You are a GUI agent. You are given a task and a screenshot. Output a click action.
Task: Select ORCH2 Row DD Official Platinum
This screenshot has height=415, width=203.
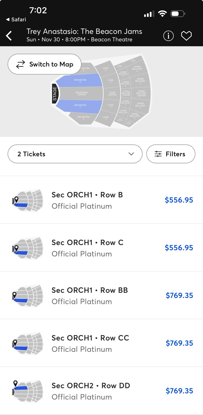91,391
